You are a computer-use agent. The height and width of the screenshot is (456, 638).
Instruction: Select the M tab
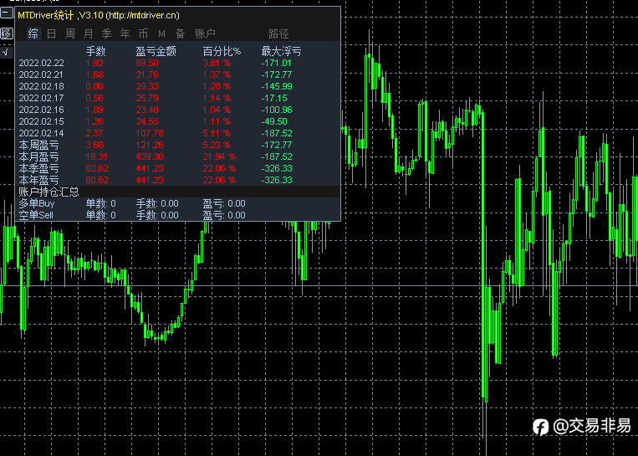point(162,33)
